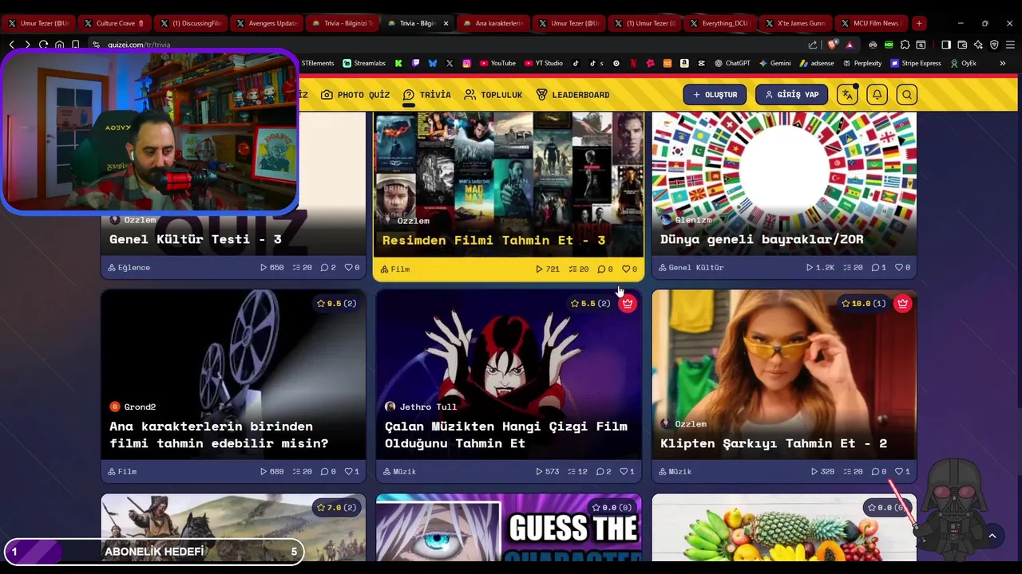This screenshot has height=574, width=1022.
Task: Click the 7.0 star rating badge
Action: [x=336, y=508]
